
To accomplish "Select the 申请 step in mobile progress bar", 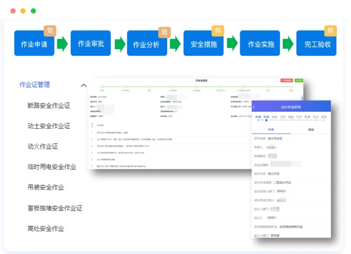I will click(x=258, y=117).
